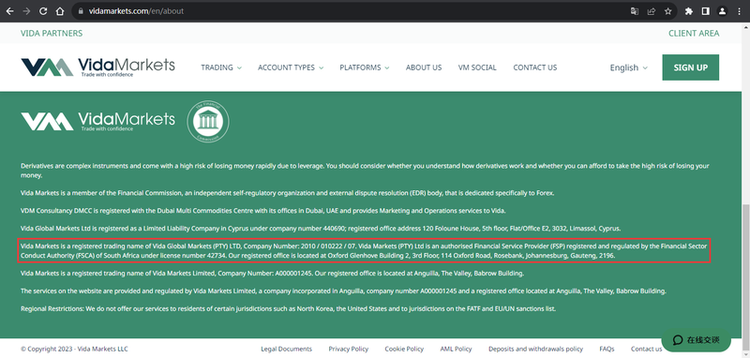Screen dimensions: 750x358
Task: Click the FSCA license number paragraph
Action: [364, 251]
